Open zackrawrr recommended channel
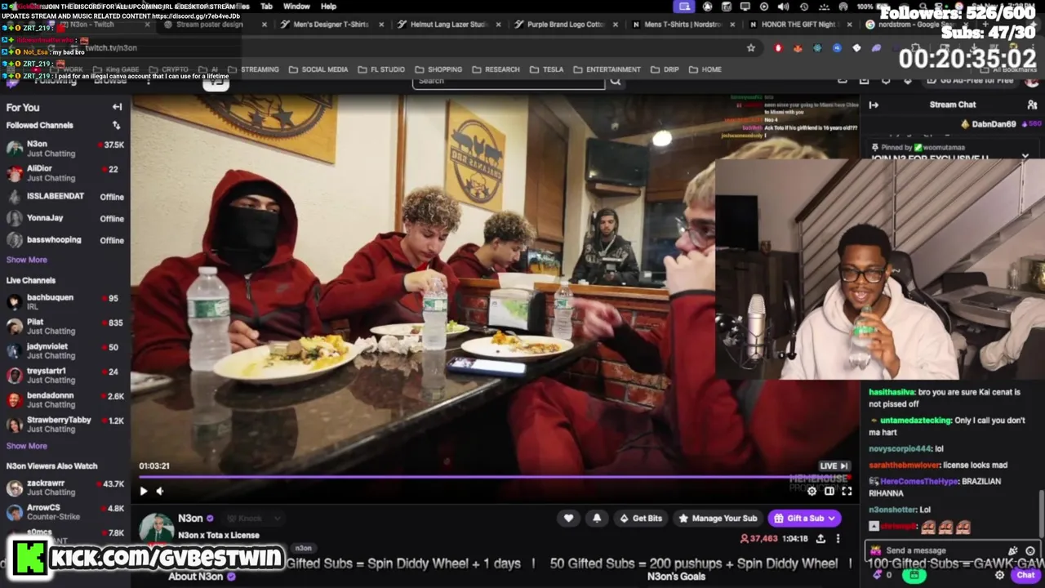1045x588 pixels. coord(65,488)
